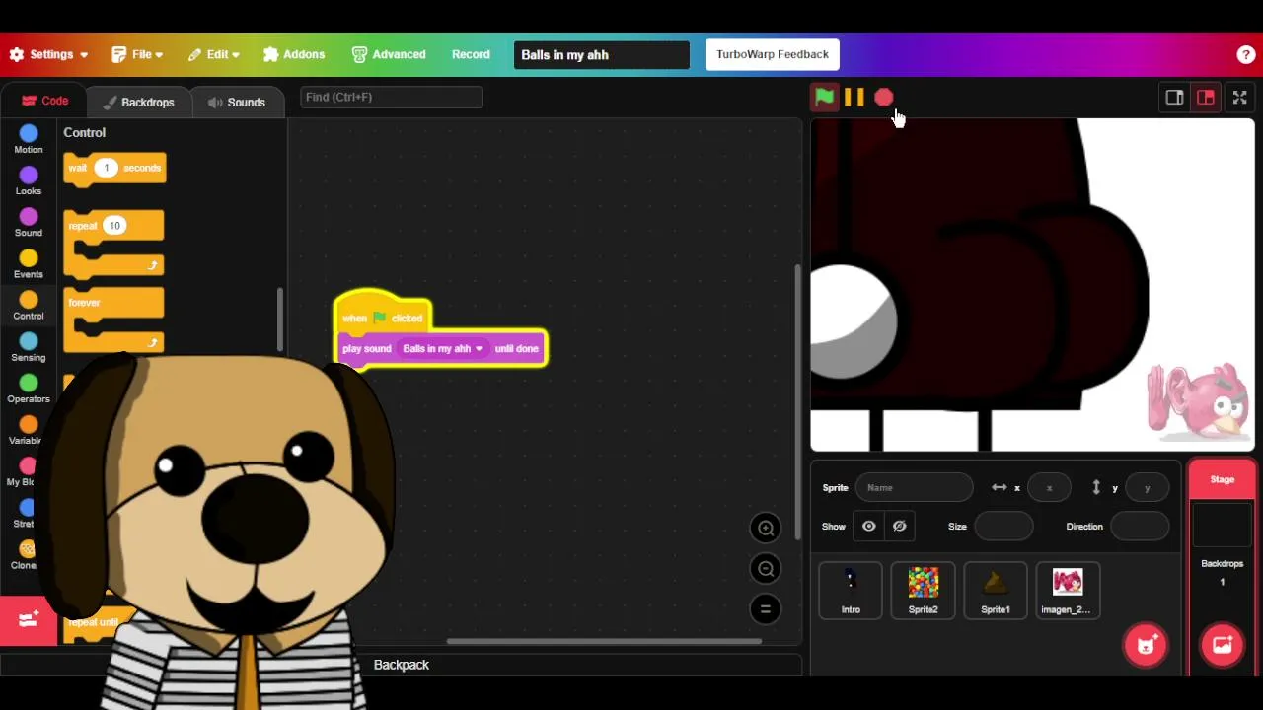Select the Variables block category
This screenshot has height=710, width=1263.
point(29,431)
